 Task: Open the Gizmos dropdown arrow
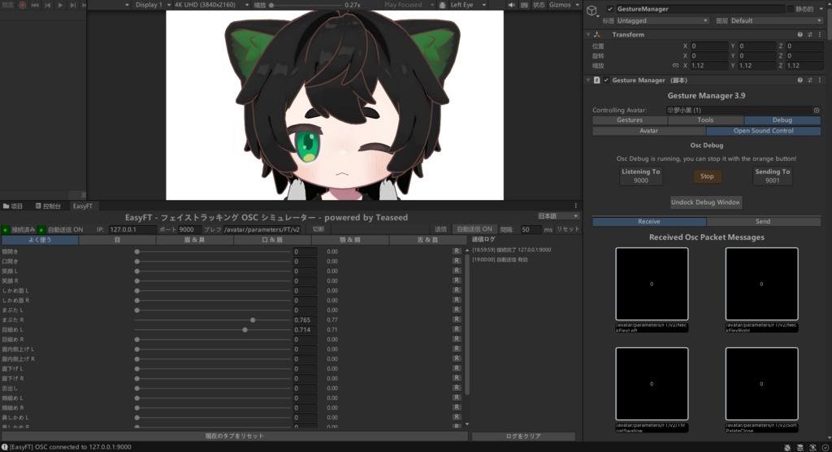(x=578, y=5)
